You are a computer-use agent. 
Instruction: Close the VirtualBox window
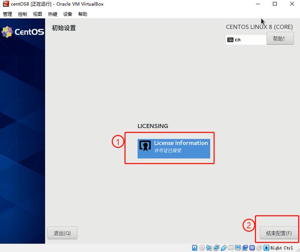tap(292, 4)
